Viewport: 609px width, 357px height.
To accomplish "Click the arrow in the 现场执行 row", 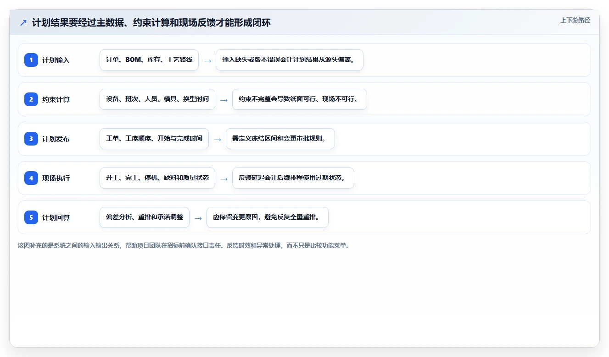I will (x=224, y=178).
